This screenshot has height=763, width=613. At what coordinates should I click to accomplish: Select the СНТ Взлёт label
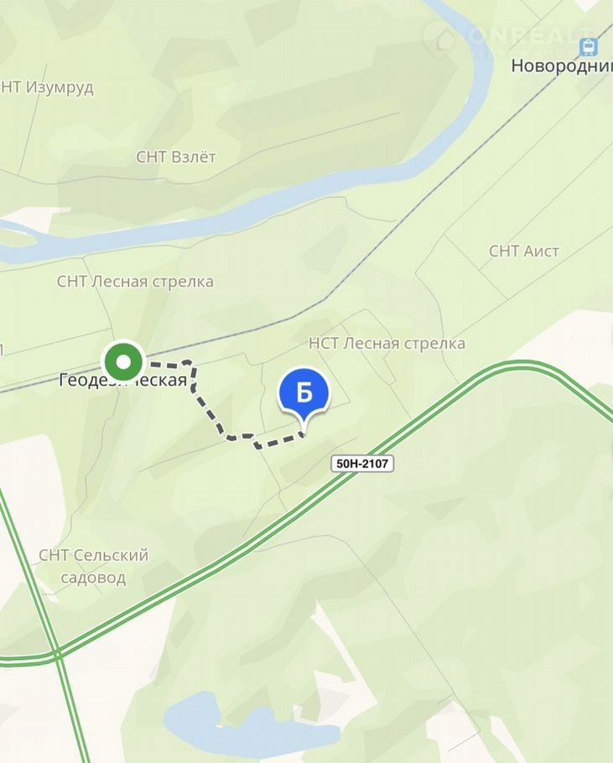click(x=176, y=157)
